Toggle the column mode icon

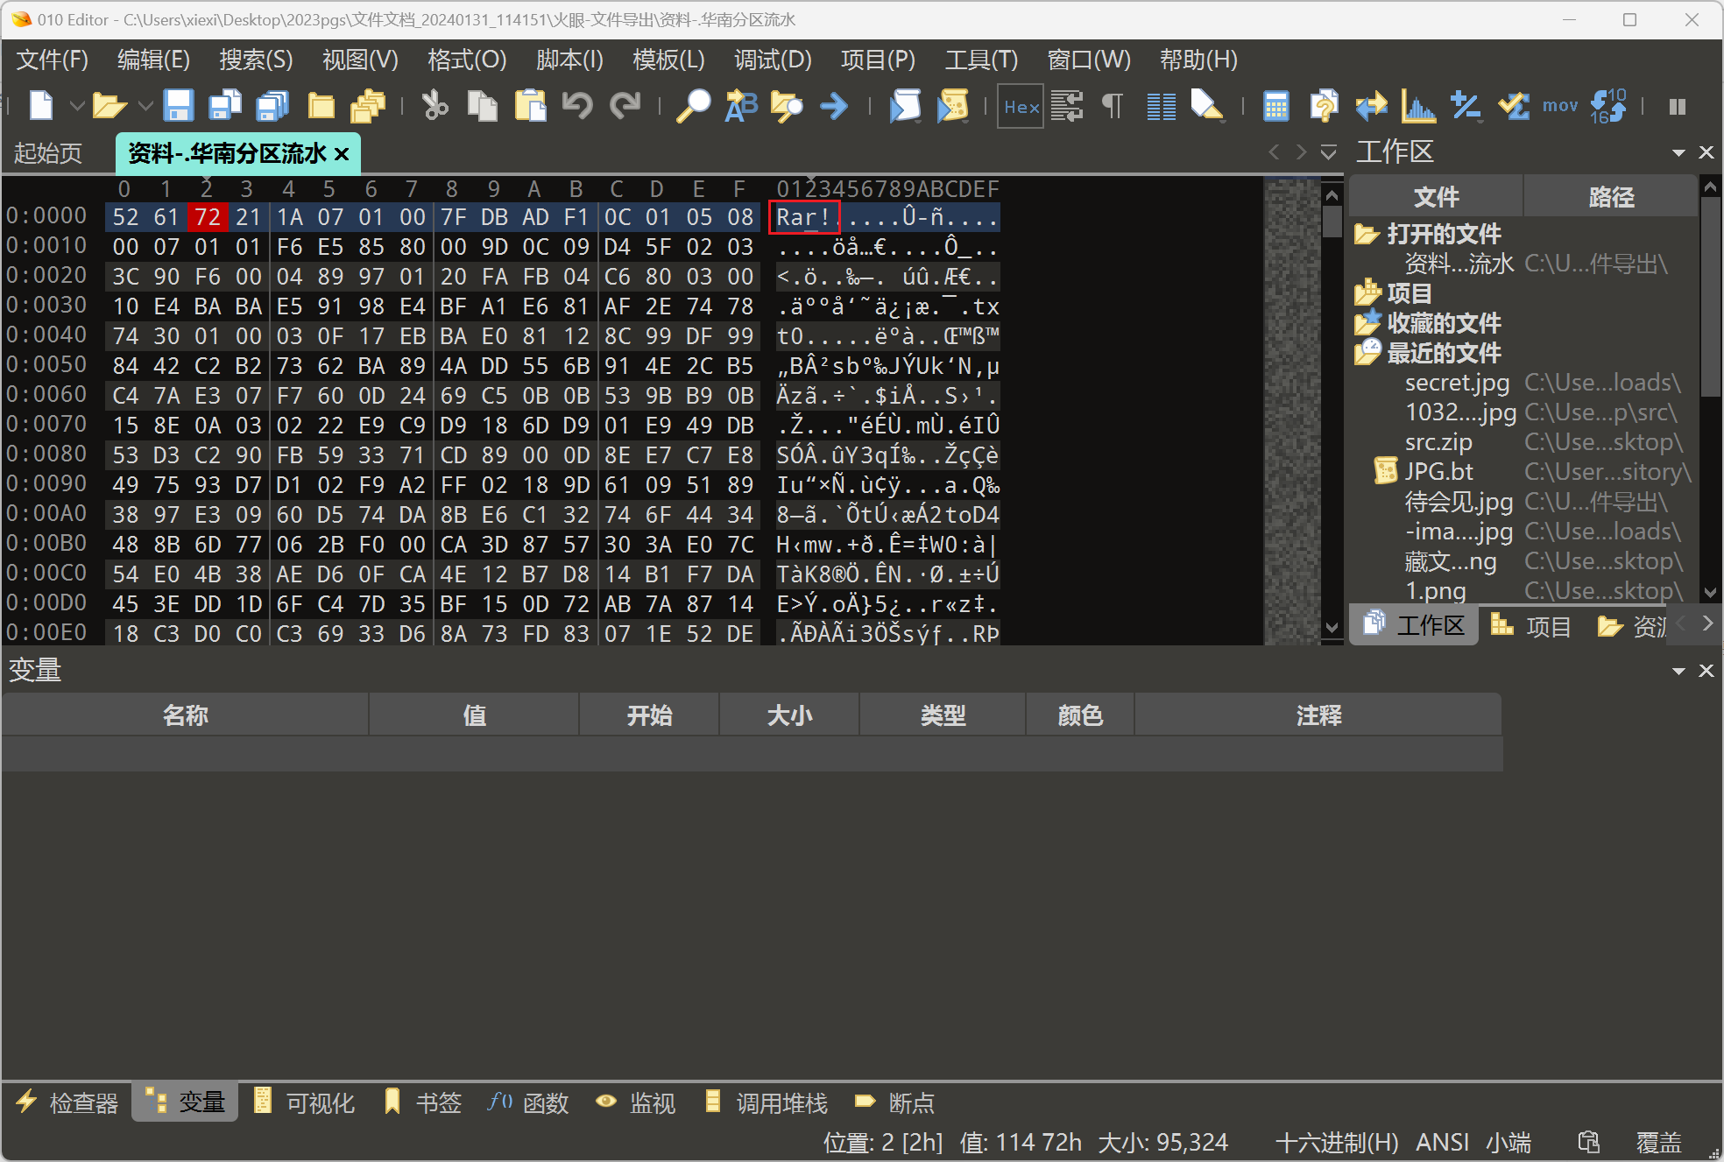click(1161, 106)
